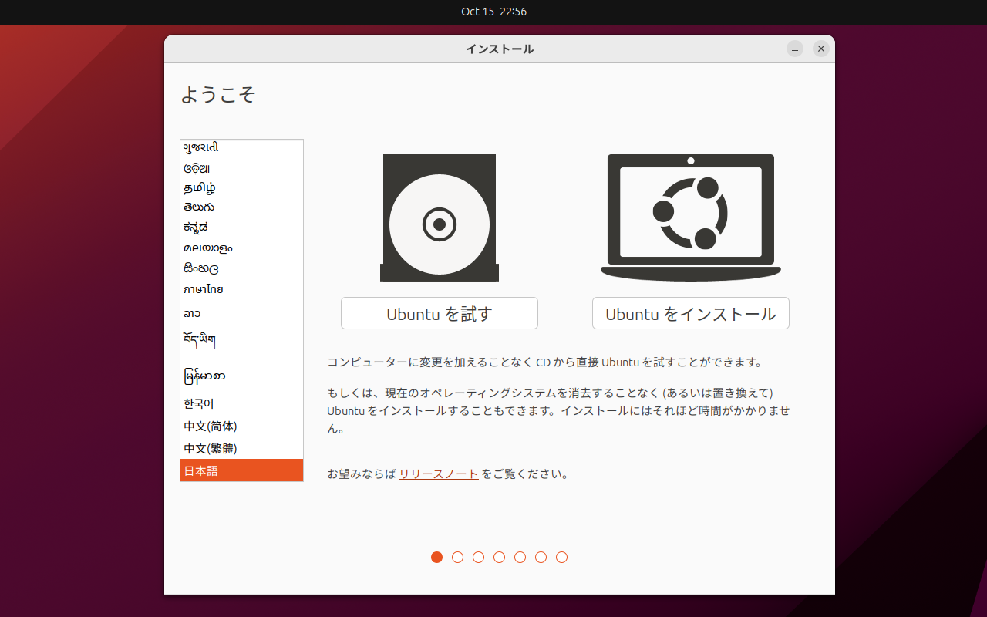
Task: Click the laptop with Ubuntu logo icon
Action: (690, 217)
